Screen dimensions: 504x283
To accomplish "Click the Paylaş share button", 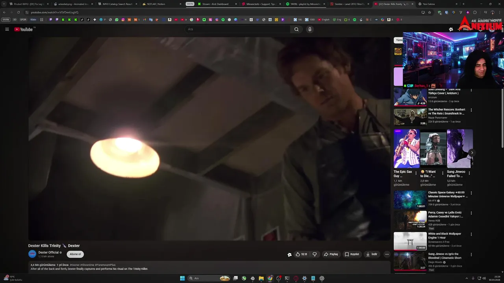I will pos(331,254).
